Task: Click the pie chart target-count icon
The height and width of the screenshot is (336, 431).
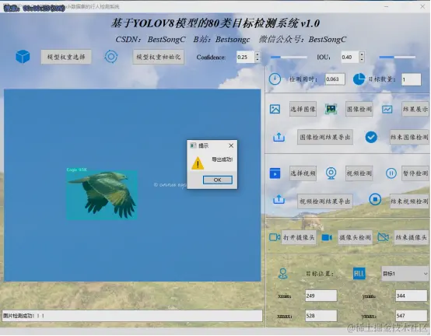Action: 359,79
